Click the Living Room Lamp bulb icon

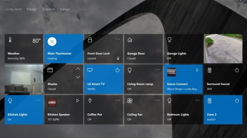[x=130, y=70]
